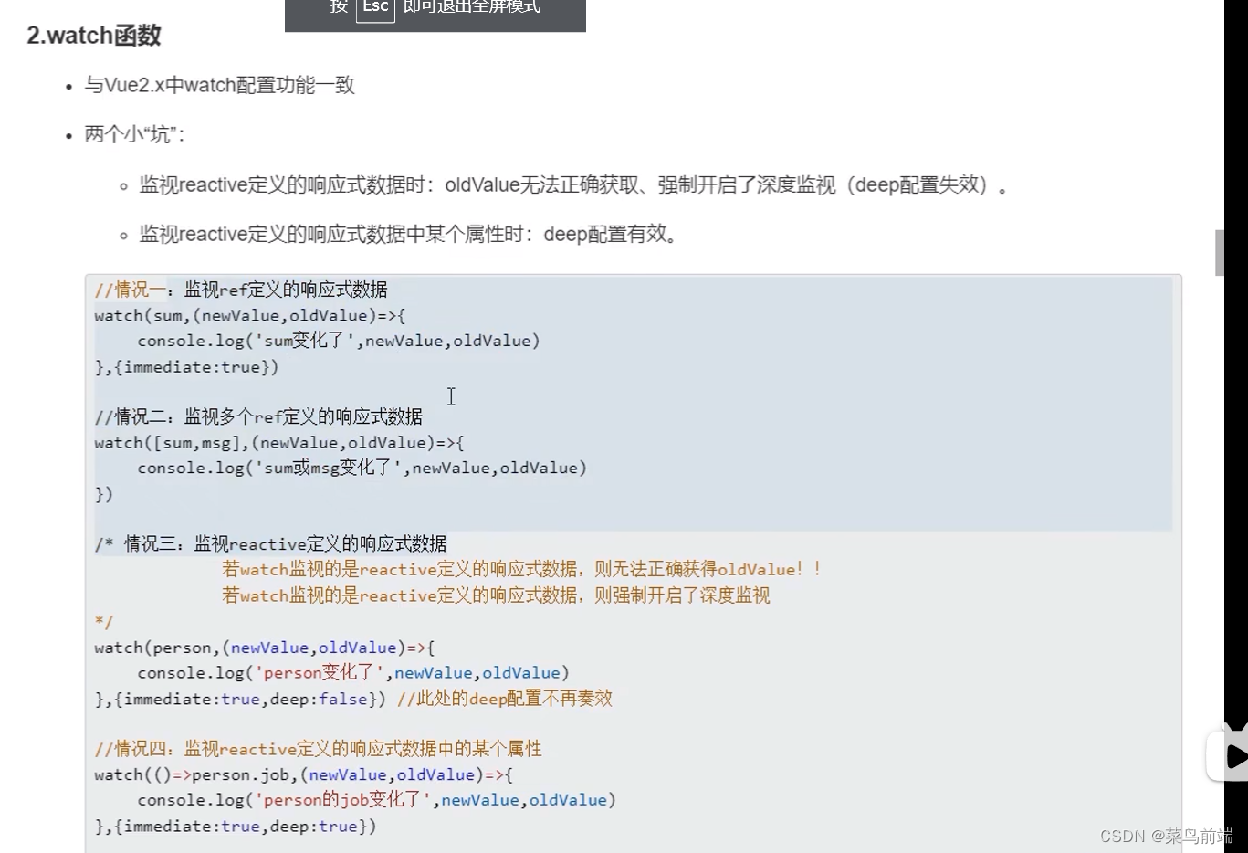1248x853 pixels.
Task: Click the line about oldValue无法正确获取
Action: [x=573, y=185]
